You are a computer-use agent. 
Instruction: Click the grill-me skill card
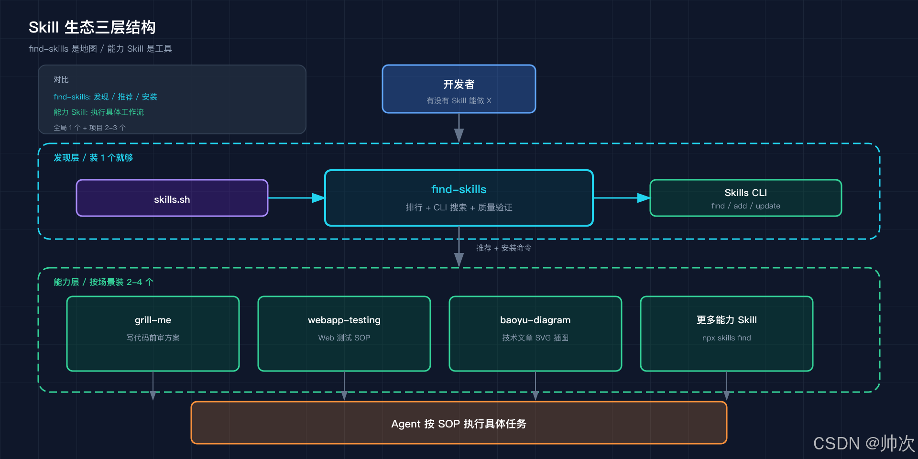(x=153, y=334)
